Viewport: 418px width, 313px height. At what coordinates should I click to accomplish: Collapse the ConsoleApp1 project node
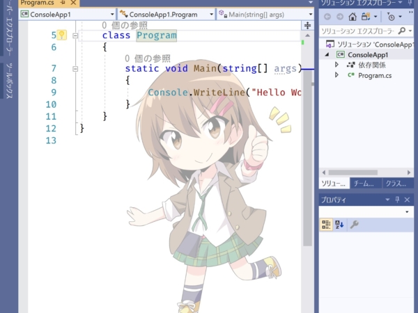(x=327, y=55)
